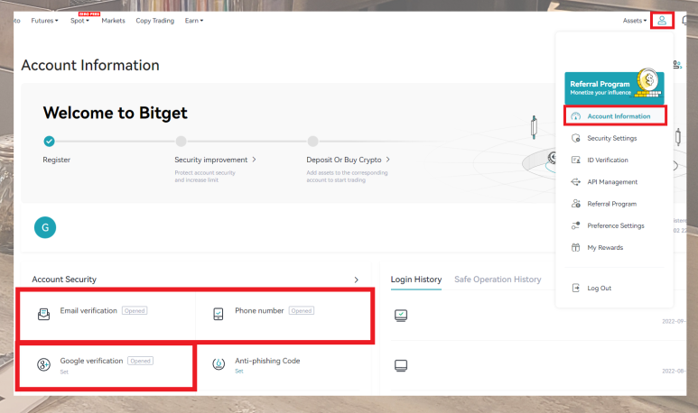Select Account Information in the profile menu
Screen dimensions: 698x413
[x=615, y=116]
